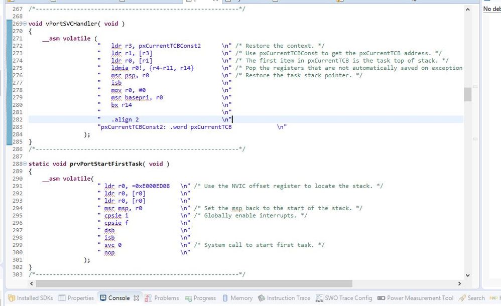Click 'ldr r3, pxCurrentTCBConst2' on line 272
501x306 pixels.
coord(156,46)
